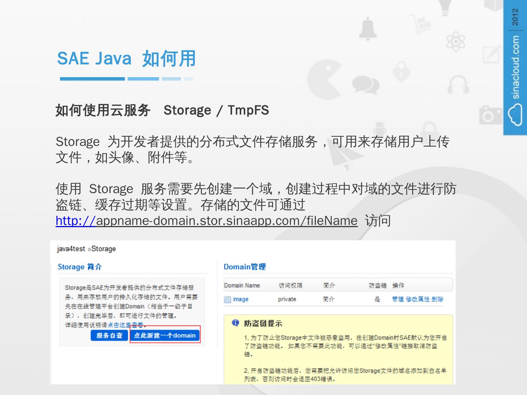The width and height of the screenshot is (527, 395).
Task: Click the image domain file icon
Action: click(227, 299)
